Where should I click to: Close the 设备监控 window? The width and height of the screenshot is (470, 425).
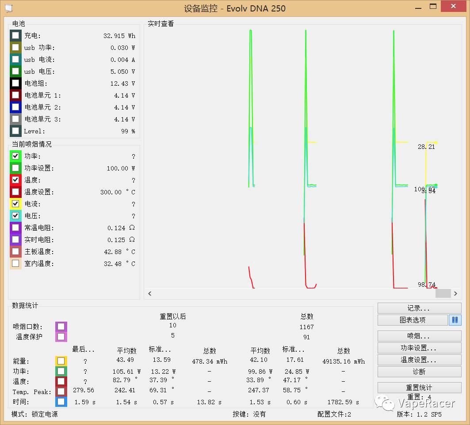click(453, 6)
